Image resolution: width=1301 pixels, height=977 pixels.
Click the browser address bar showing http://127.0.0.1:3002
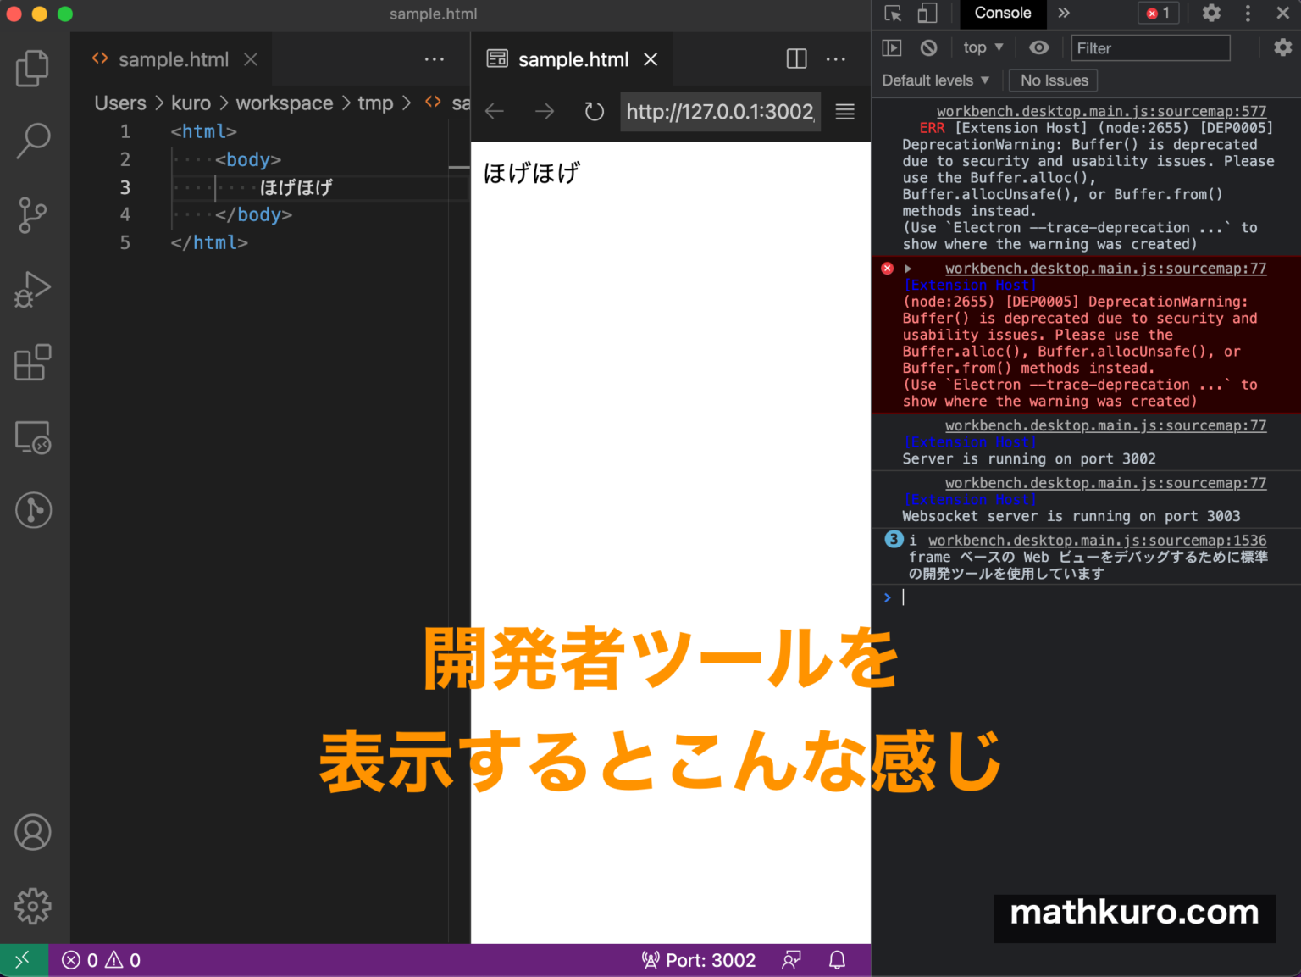point(720,111)
